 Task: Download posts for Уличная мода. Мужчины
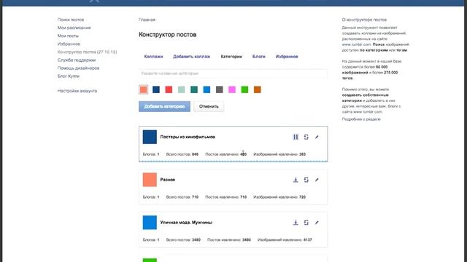pos(296,223)
